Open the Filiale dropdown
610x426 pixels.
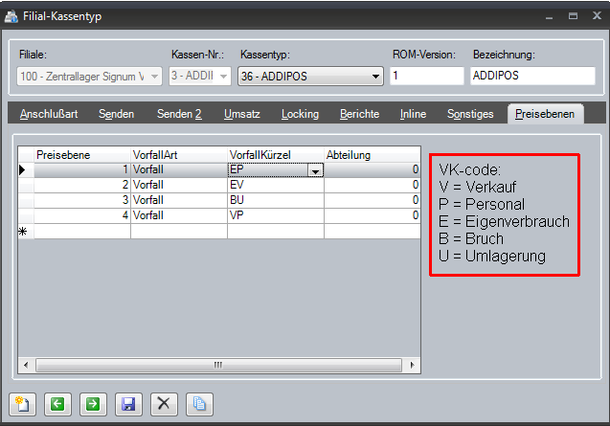(155, 77)
